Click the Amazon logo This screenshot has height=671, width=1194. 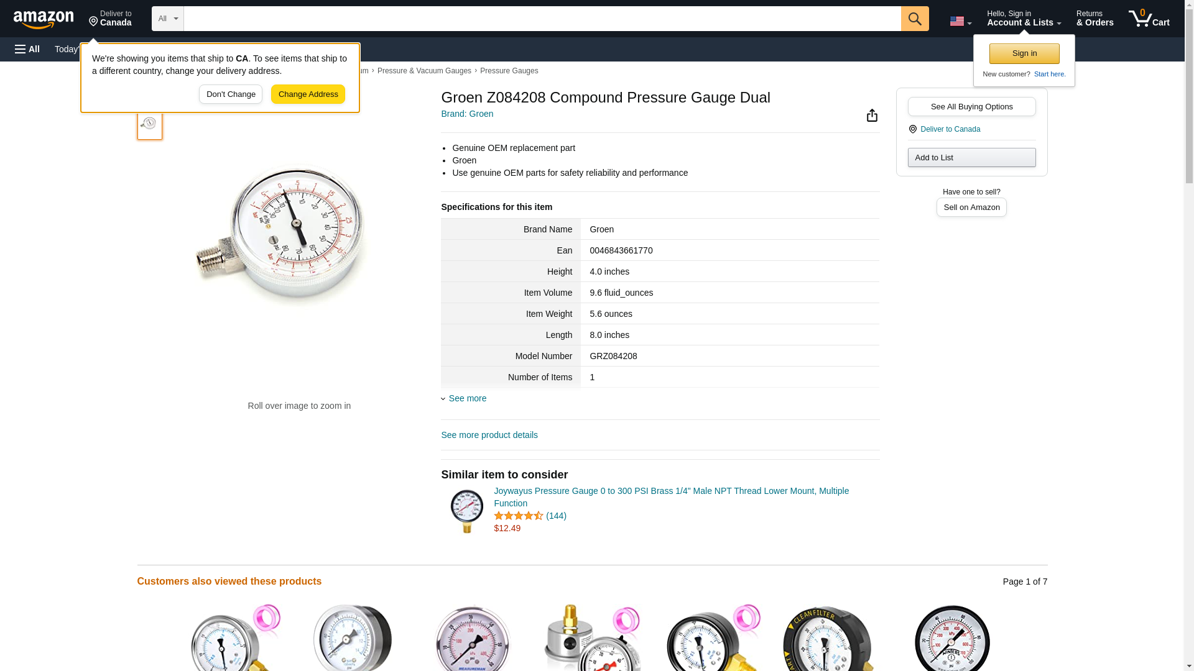tap(44, 19)
